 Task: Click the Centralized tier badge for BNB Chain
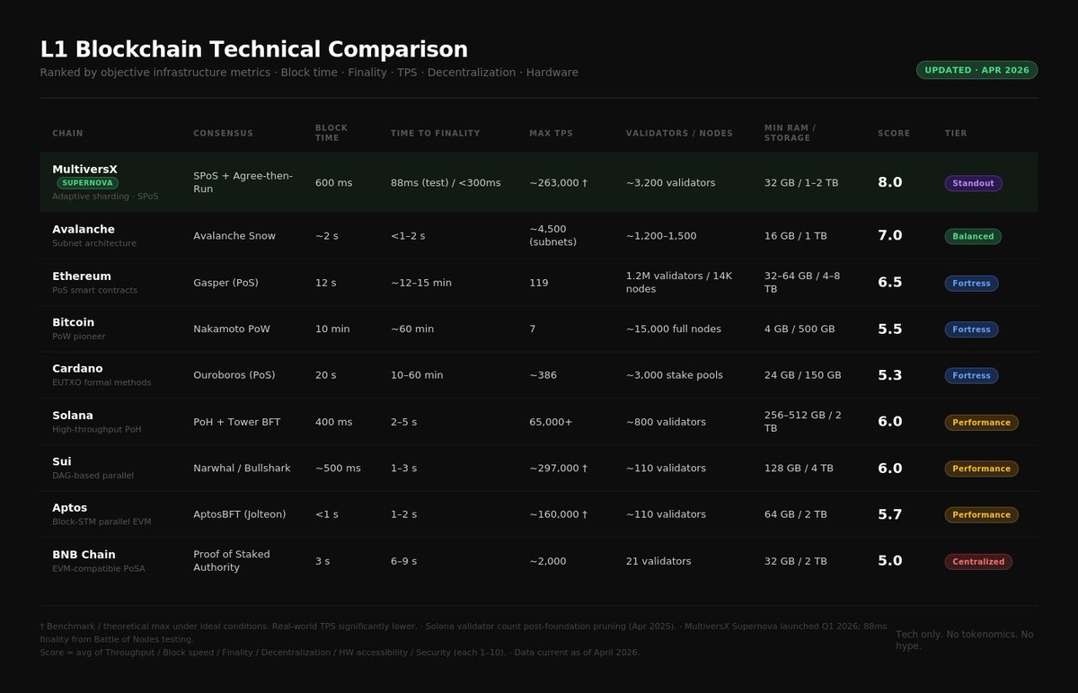[978, 562]
